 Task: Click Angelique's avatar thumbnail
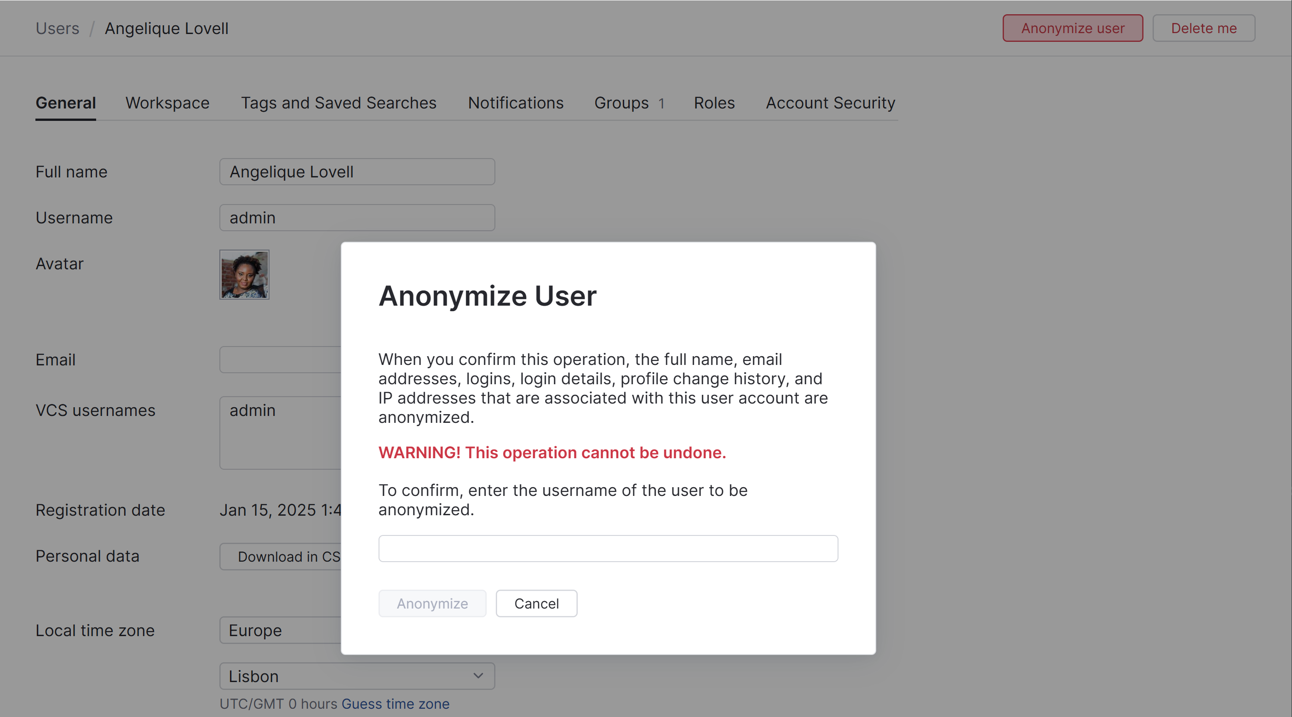coord(244,274)
